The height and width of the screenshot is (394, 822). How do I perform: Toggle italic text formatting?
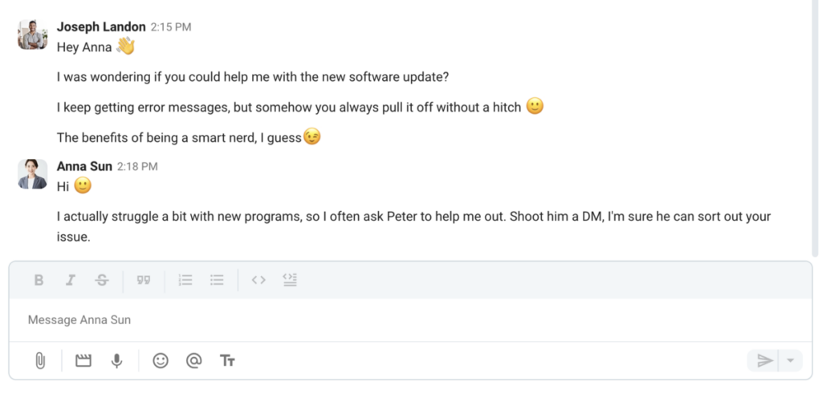pos(71,280)
